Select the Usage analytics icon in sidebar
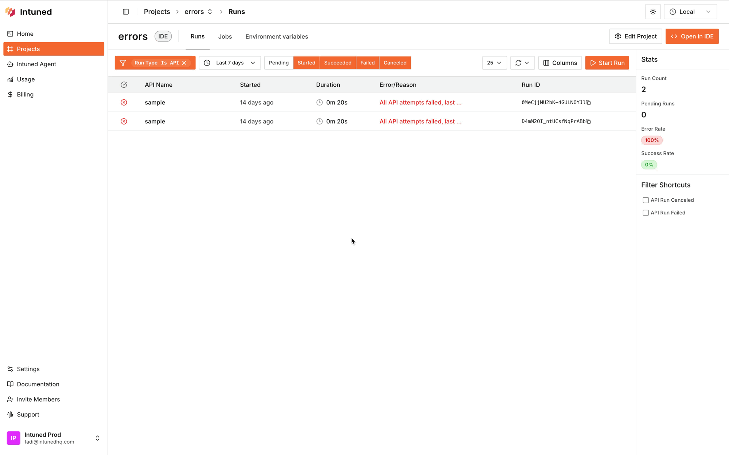Image resolution: width=729 pixels, height=455 pixels. point(10,79)
